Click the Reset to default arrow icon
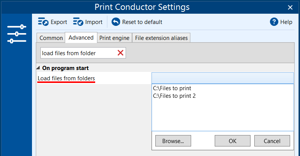 (x=116, y=22)
